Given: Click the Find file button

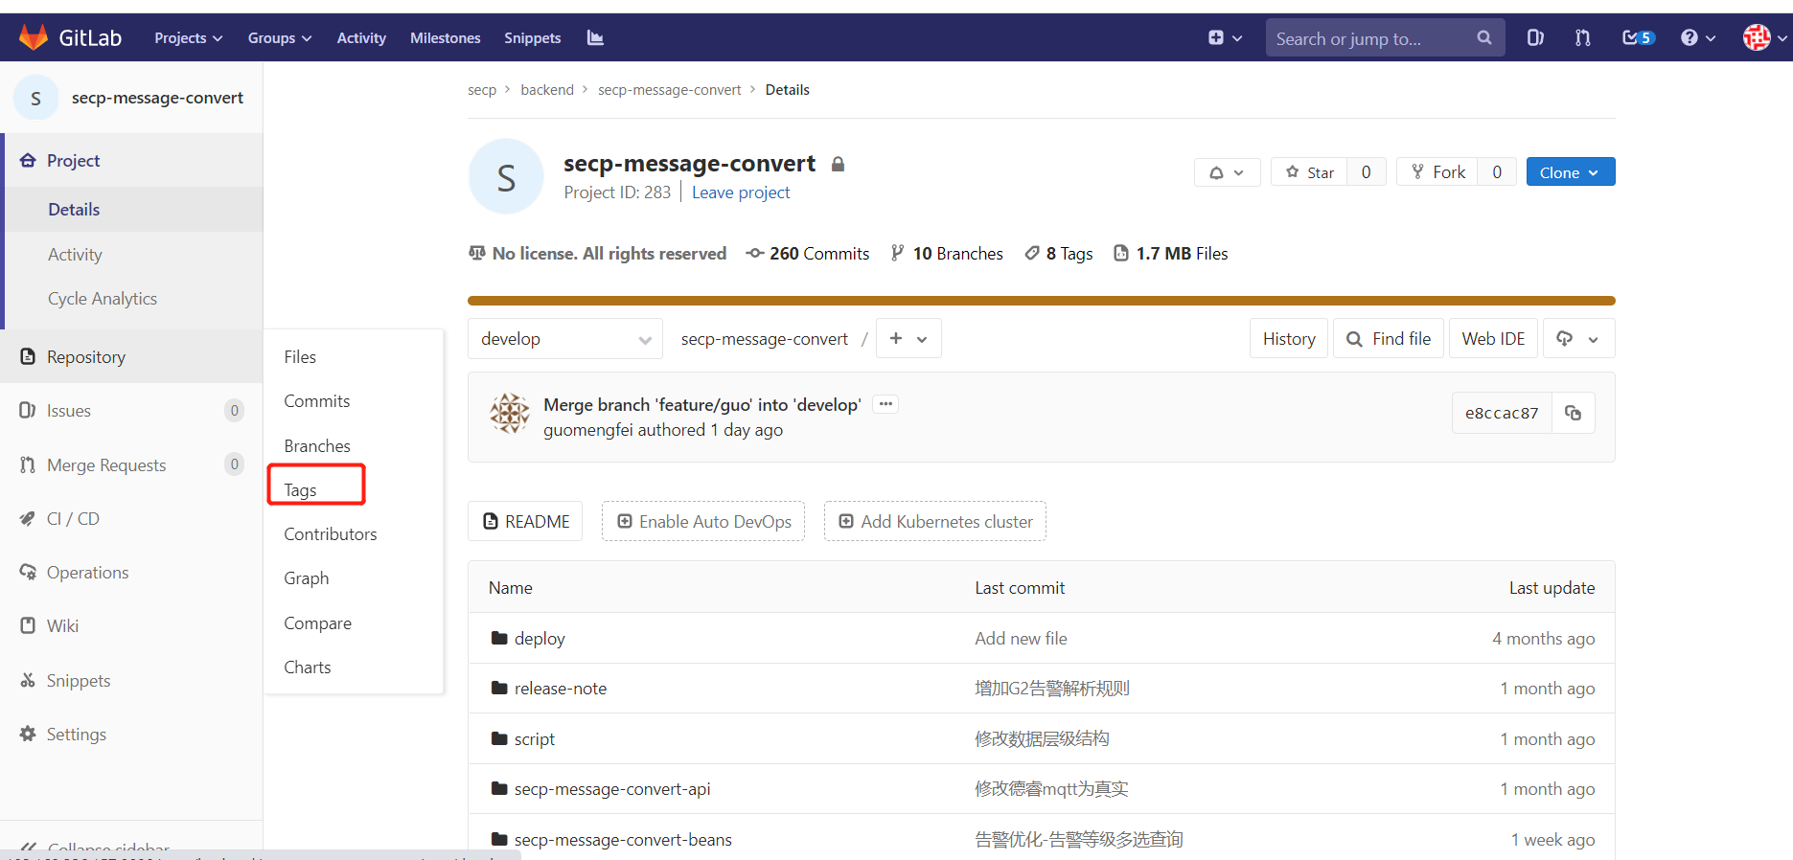Looking at the screenshot, I should pos(1389,339).
